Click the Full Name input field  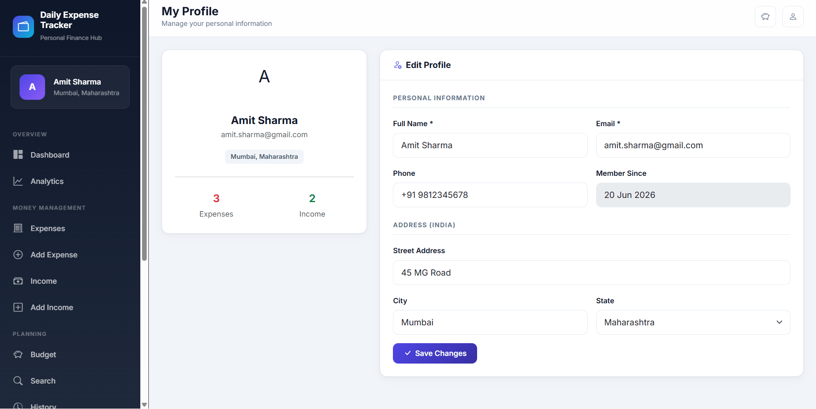coord(490,145)
